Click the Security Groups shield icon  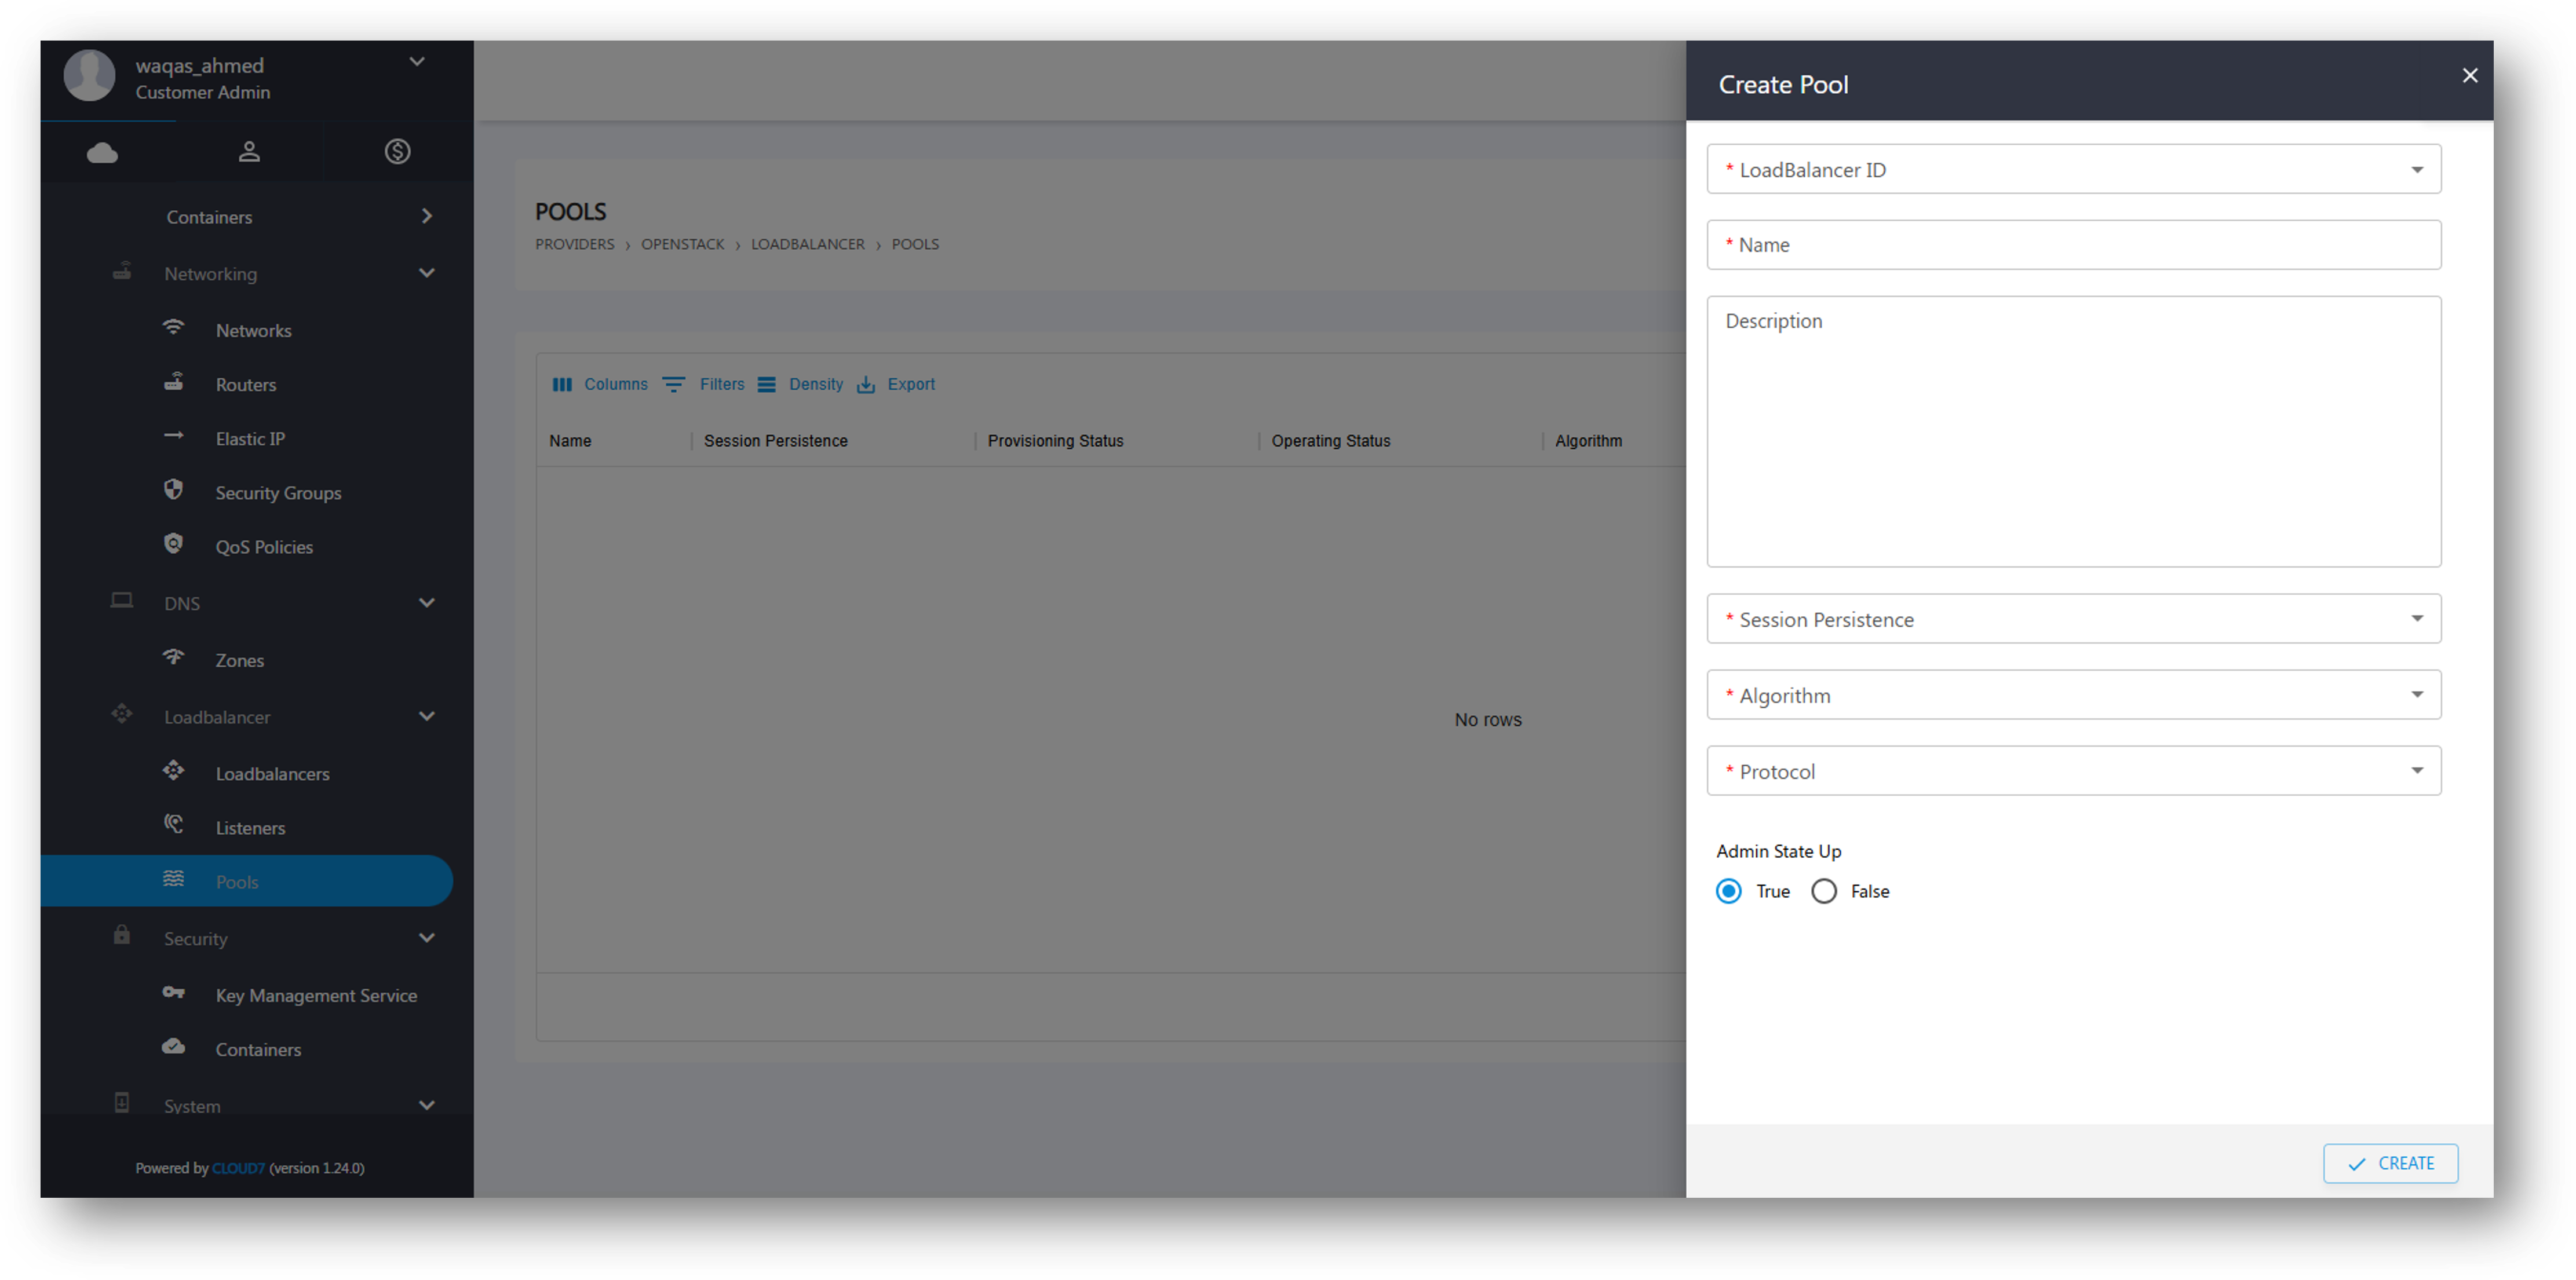174,490
